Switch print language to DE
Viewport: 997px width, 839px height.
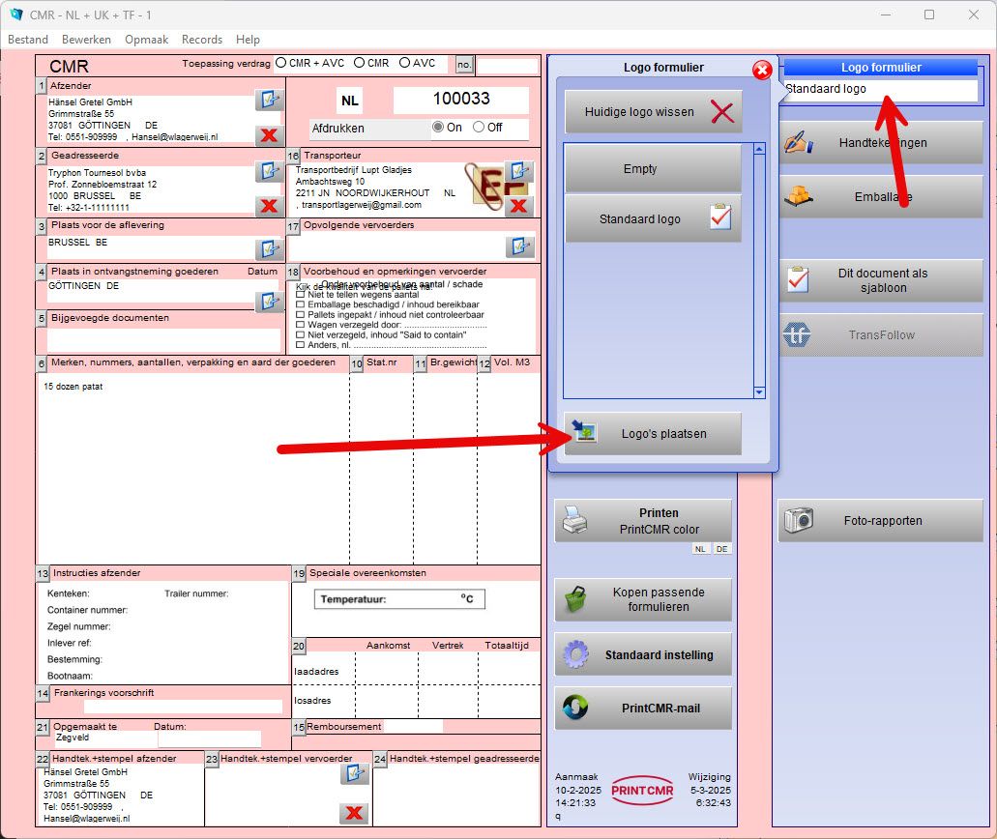[x=722, y=549]
